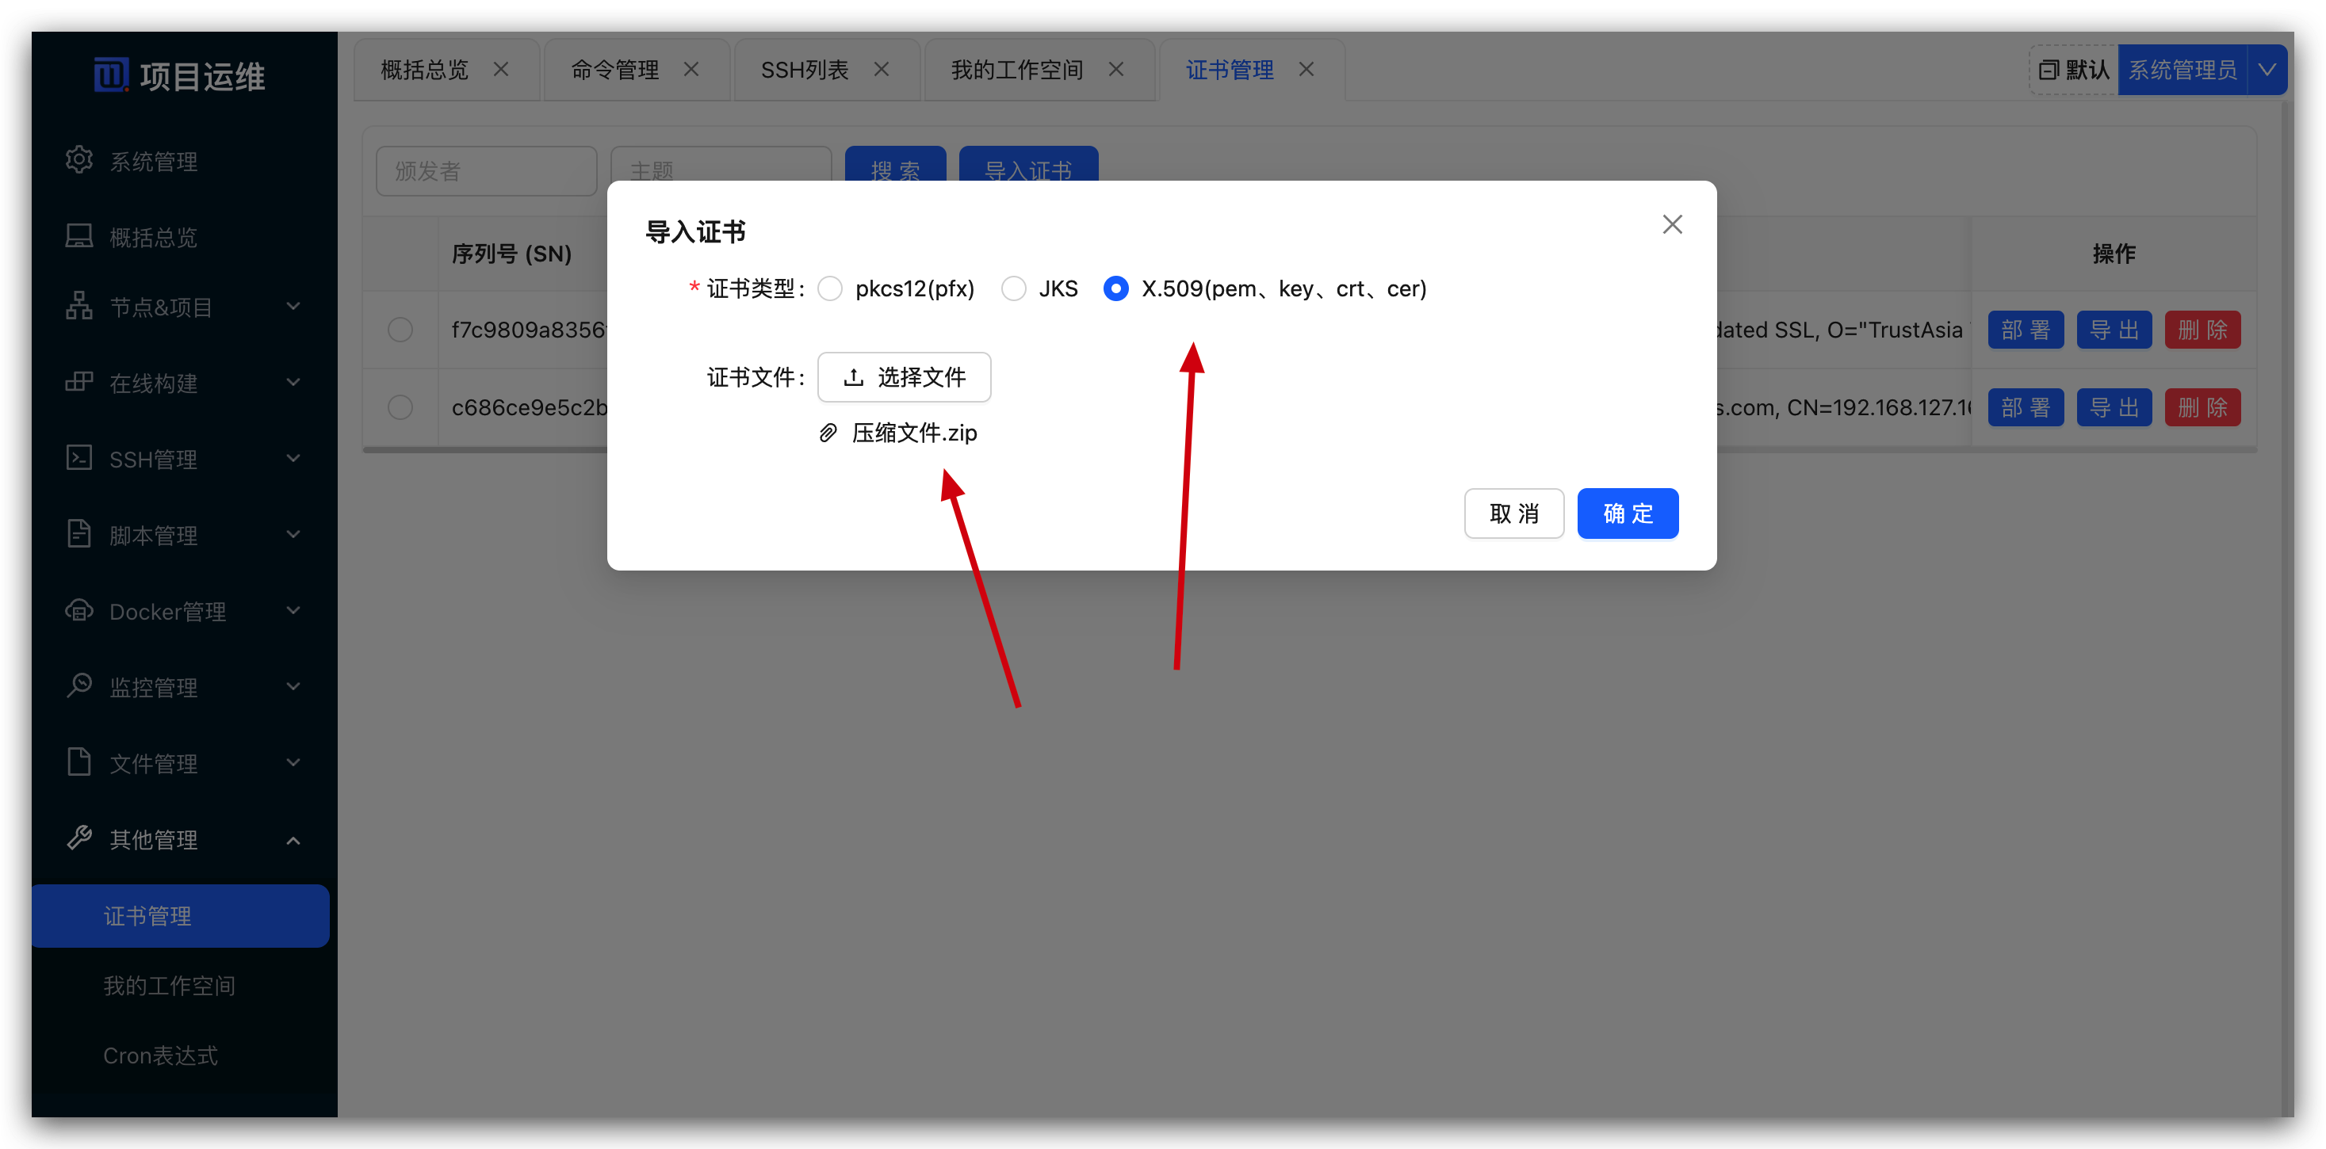Select the X.509 certificate type option

point(1116,288)
